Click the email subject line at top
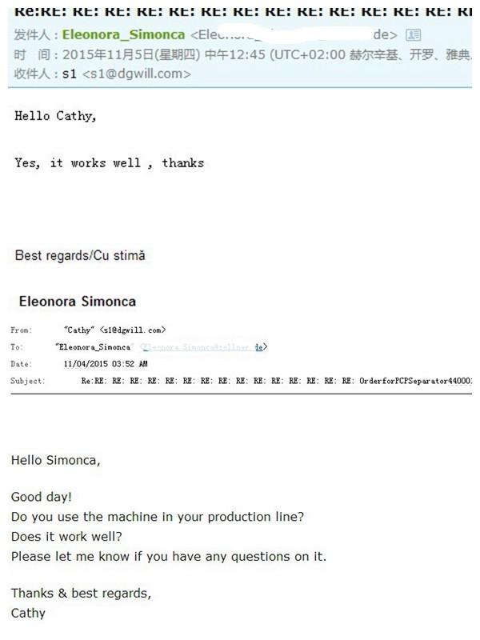The image size is (480, 640). 240,11
